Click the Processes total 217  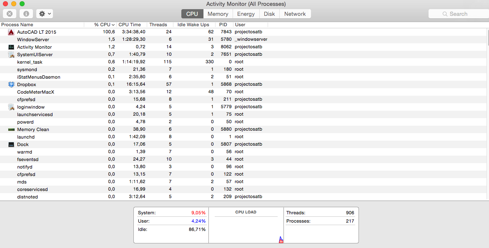350,221
